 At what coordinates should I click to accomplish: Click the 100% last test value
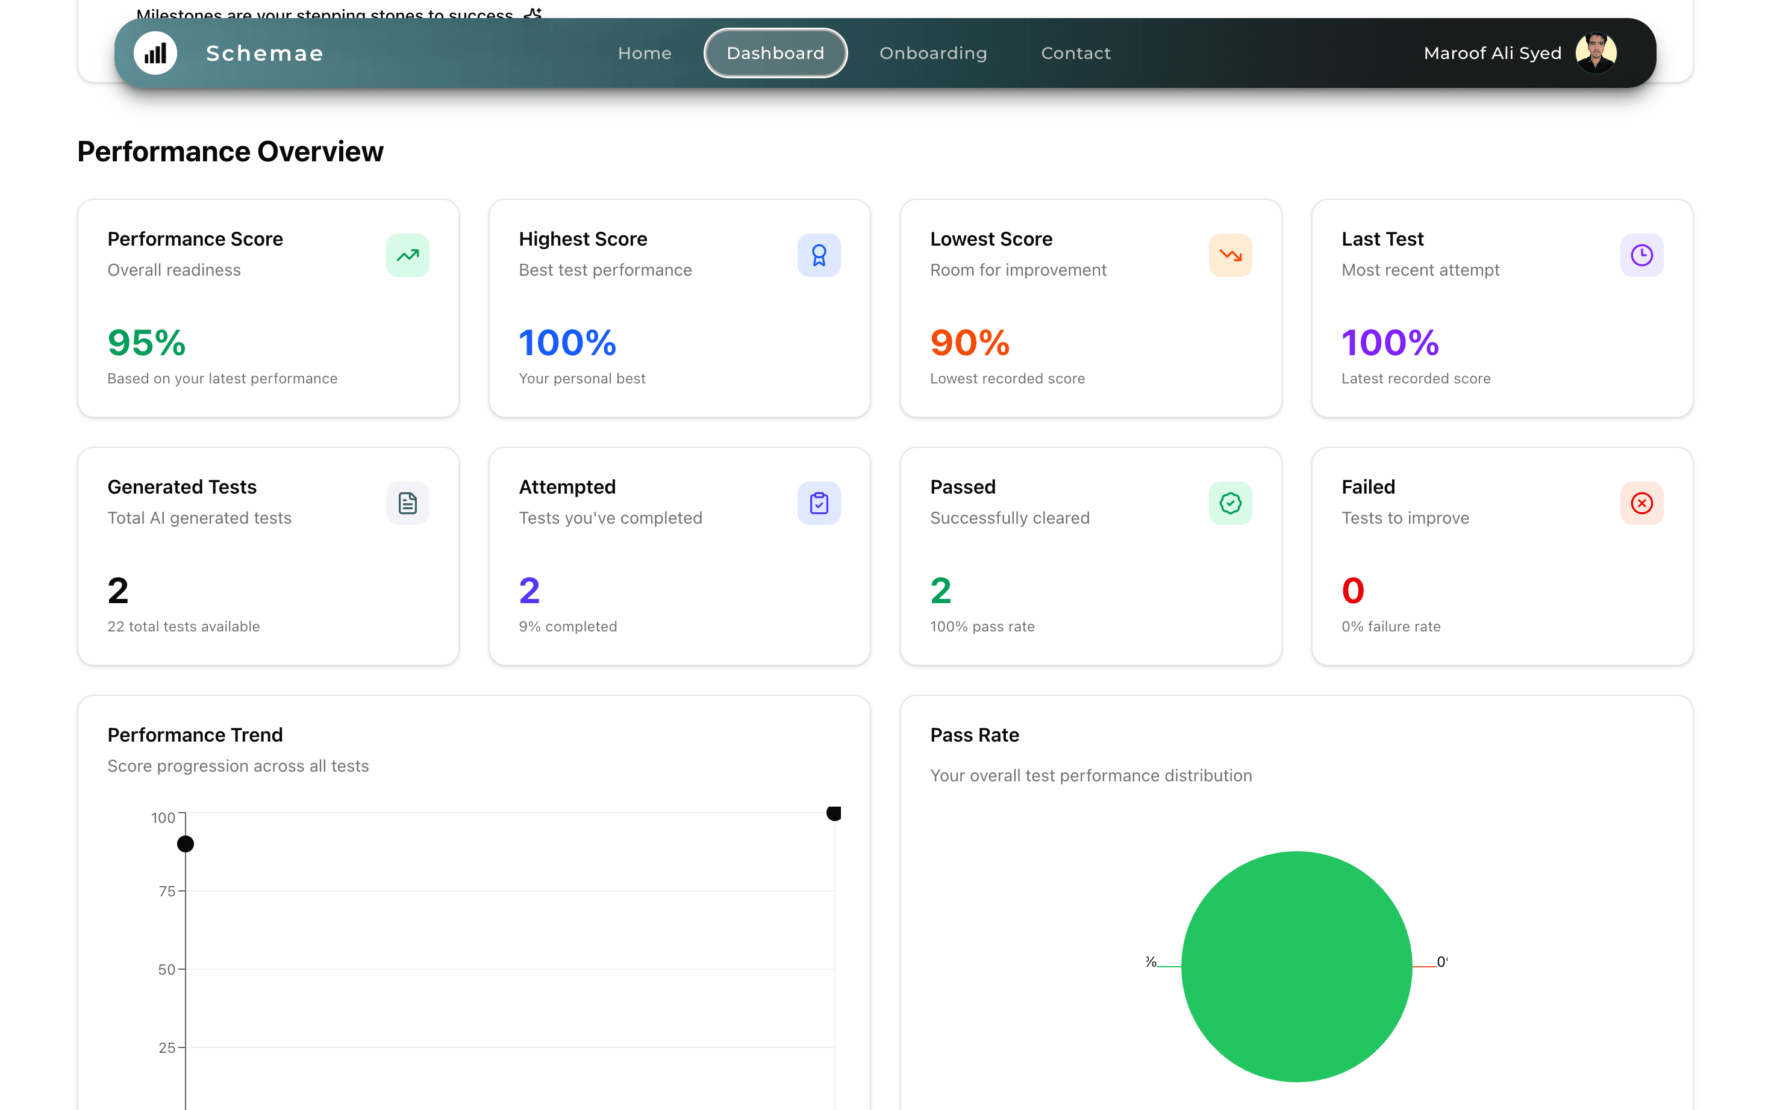click(x=1390, y=342)
